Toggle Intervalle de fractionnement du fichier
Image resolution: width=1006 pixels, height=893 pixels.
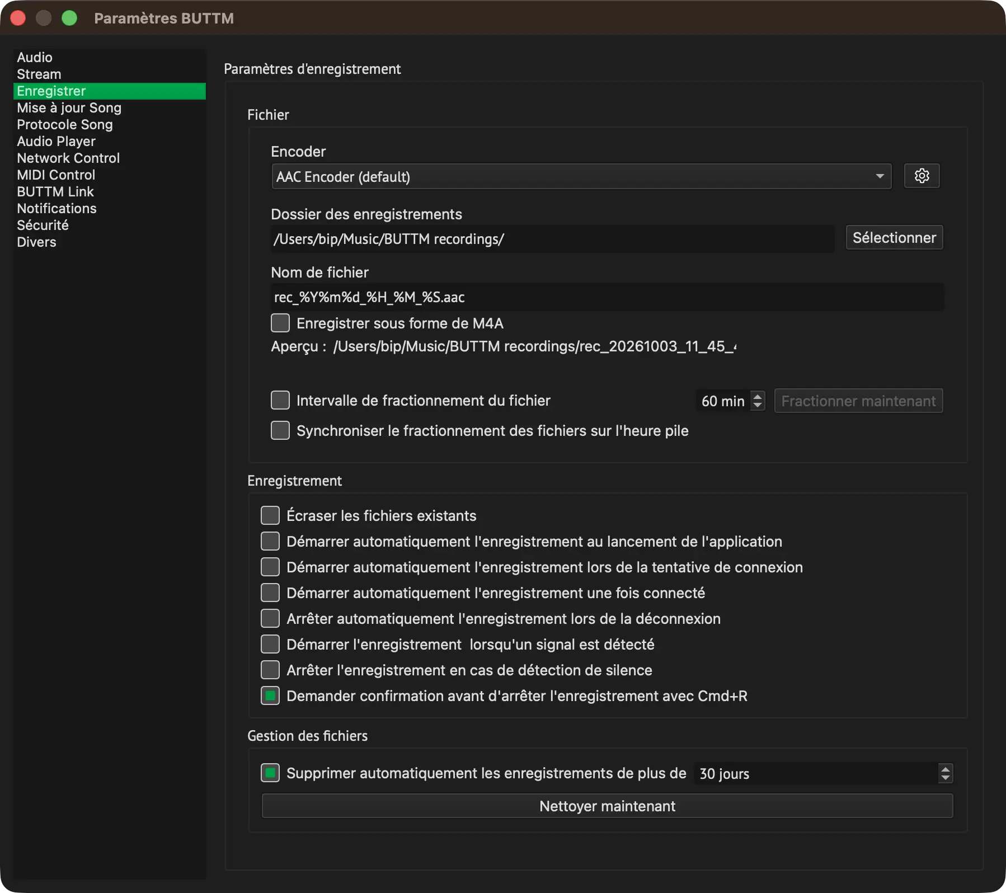pos(280,400)
